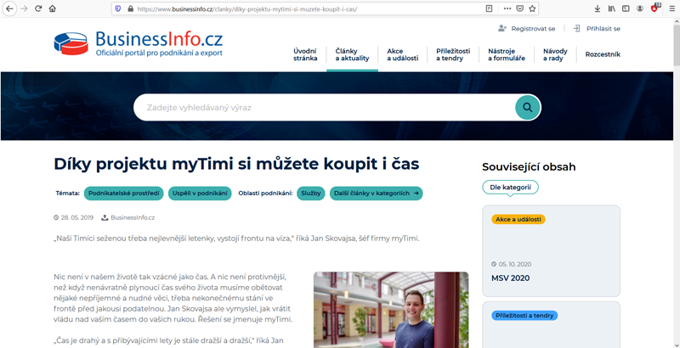Open the downloads arrow icon
Screen dimensions: 680x348
tap(598, 8)
